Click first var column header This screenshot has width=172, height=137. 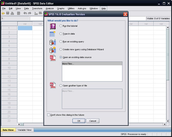pyautogui.click(x=25, y=24)
